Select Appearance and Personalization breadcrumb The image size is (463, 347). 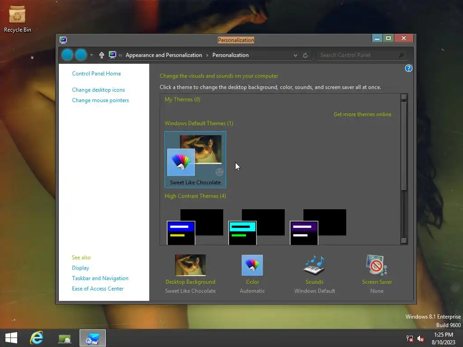pos(164,55)
